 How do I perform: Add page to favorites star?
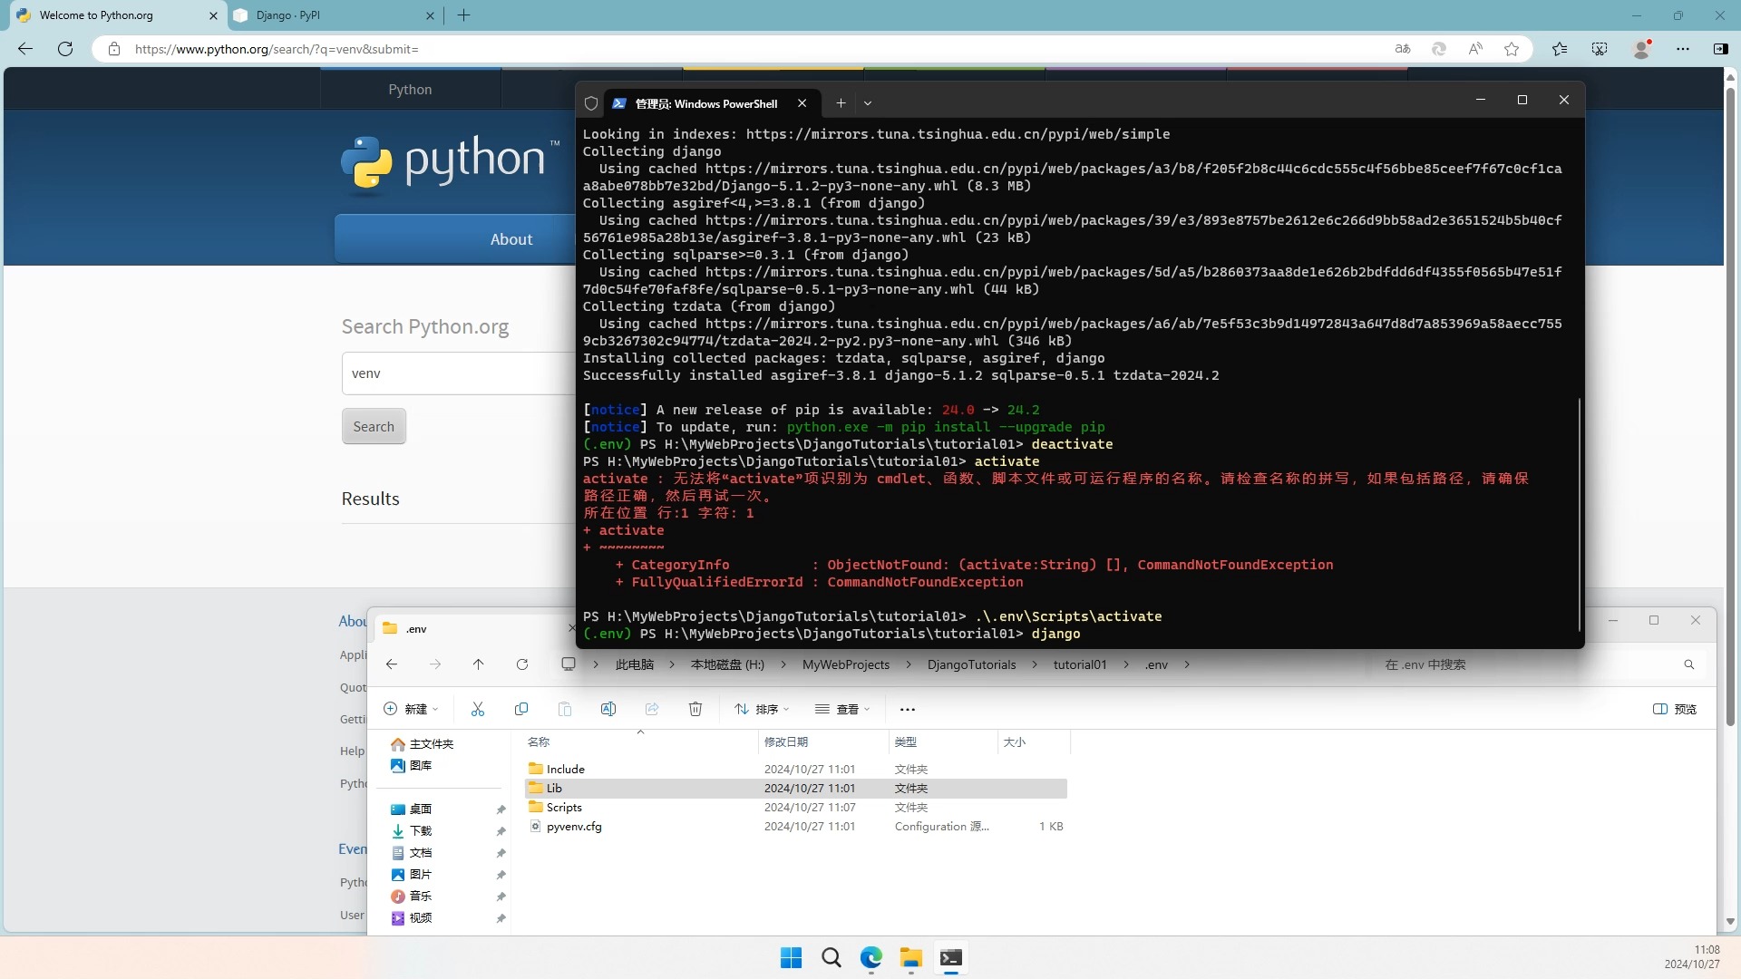pos(1512,49)
